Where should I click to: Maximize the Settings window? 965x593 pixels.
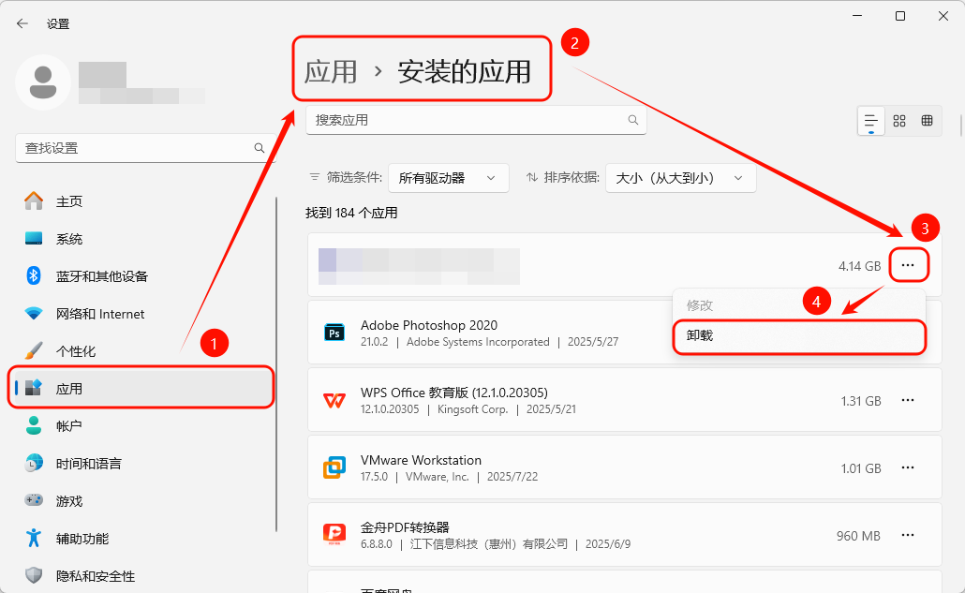pyautogui.click(x=899, y=16)
